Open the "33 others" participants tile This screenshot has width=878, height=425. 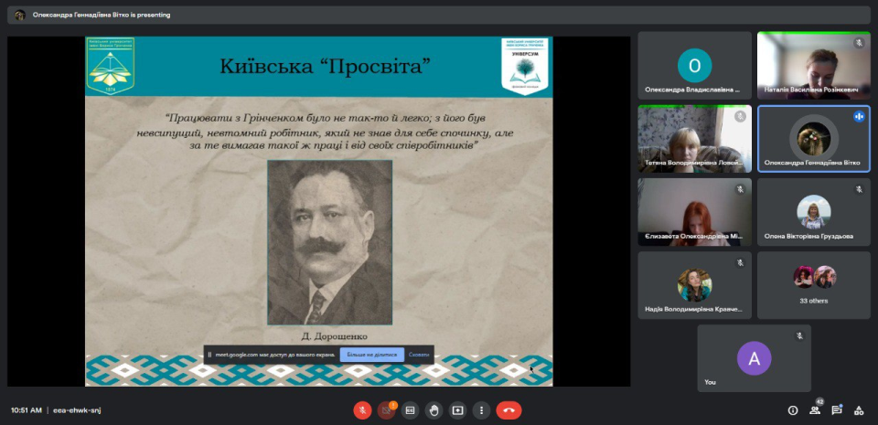point(814,284)
